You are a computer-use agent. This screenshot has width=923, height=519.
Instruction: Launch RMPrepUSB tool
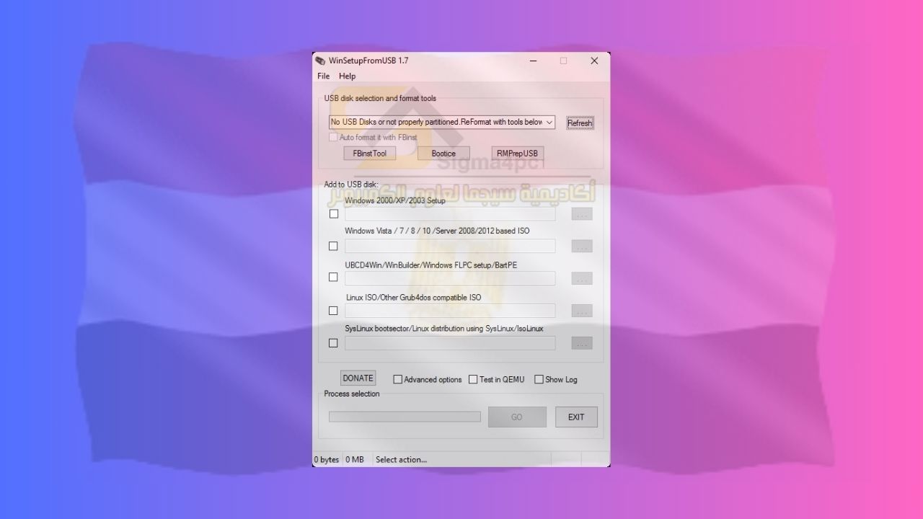coord(517,154)
